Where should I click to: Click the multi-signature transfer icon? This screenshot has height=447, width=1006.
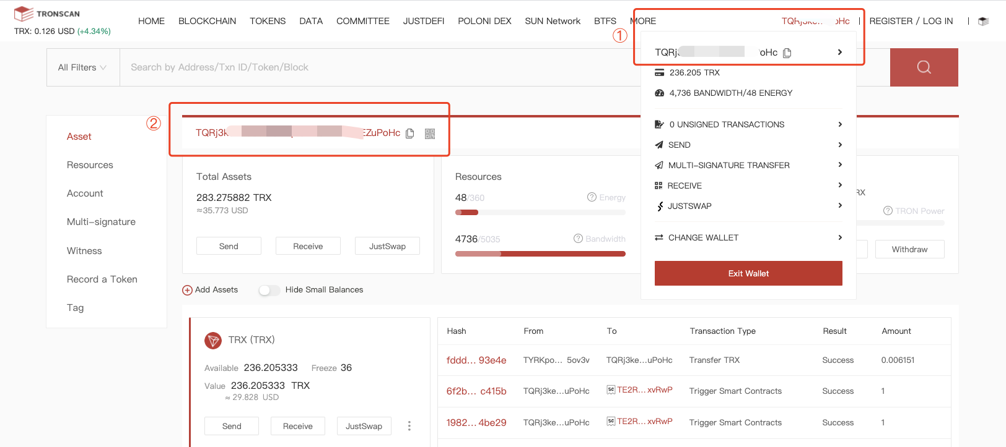coord(659,165)
